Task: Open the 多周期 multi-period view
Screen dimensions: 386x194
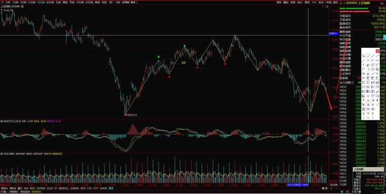Action: point(126,2)
